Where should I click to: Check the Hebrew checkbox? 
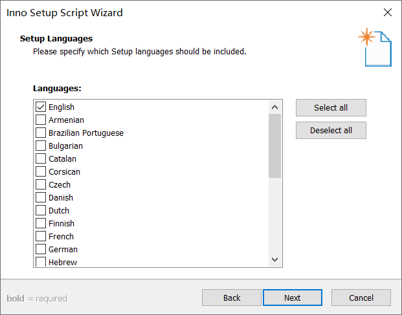41,262
